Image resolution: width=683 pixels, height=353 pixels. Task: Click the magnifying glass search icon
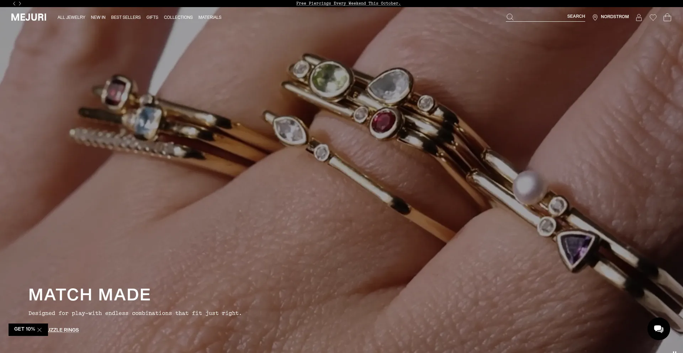510,17
